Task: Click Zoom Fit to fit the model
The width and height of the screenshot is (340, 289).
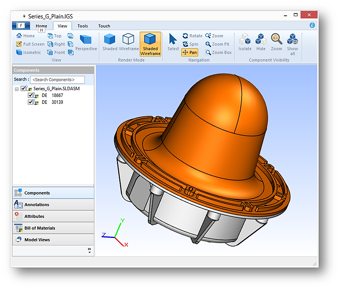Action: pyautogui.click(x=218, y=44)
